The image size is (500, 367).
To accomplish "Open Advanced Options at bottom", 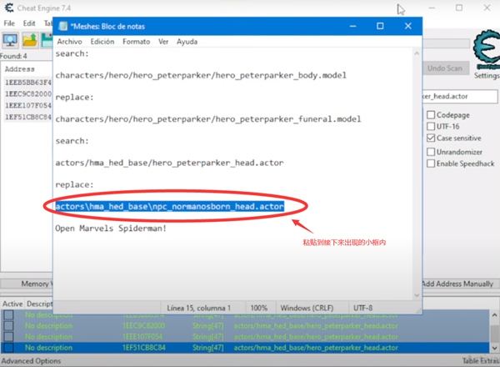I will [x=31, y=361].
